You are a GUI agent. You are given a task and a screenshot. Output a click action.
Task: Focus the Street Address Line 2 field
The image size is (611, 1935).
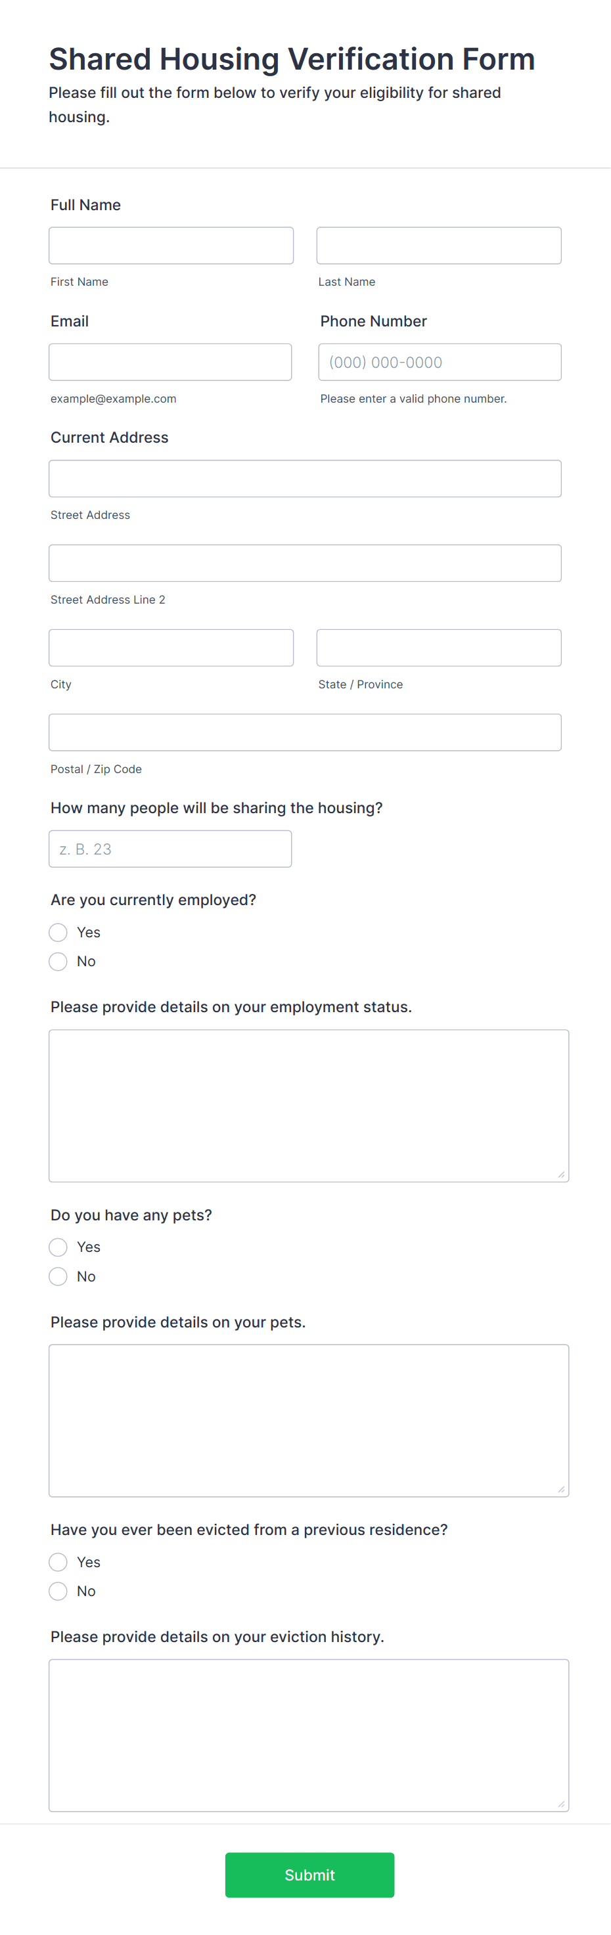[x=305, y=563]
